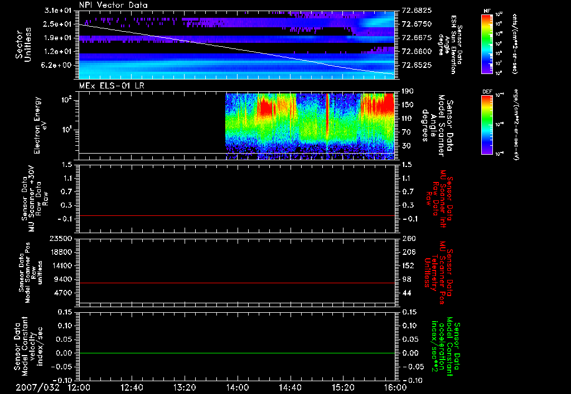
Task: Click the "72.6675" elevation tick value
Action: pos(417,38)
